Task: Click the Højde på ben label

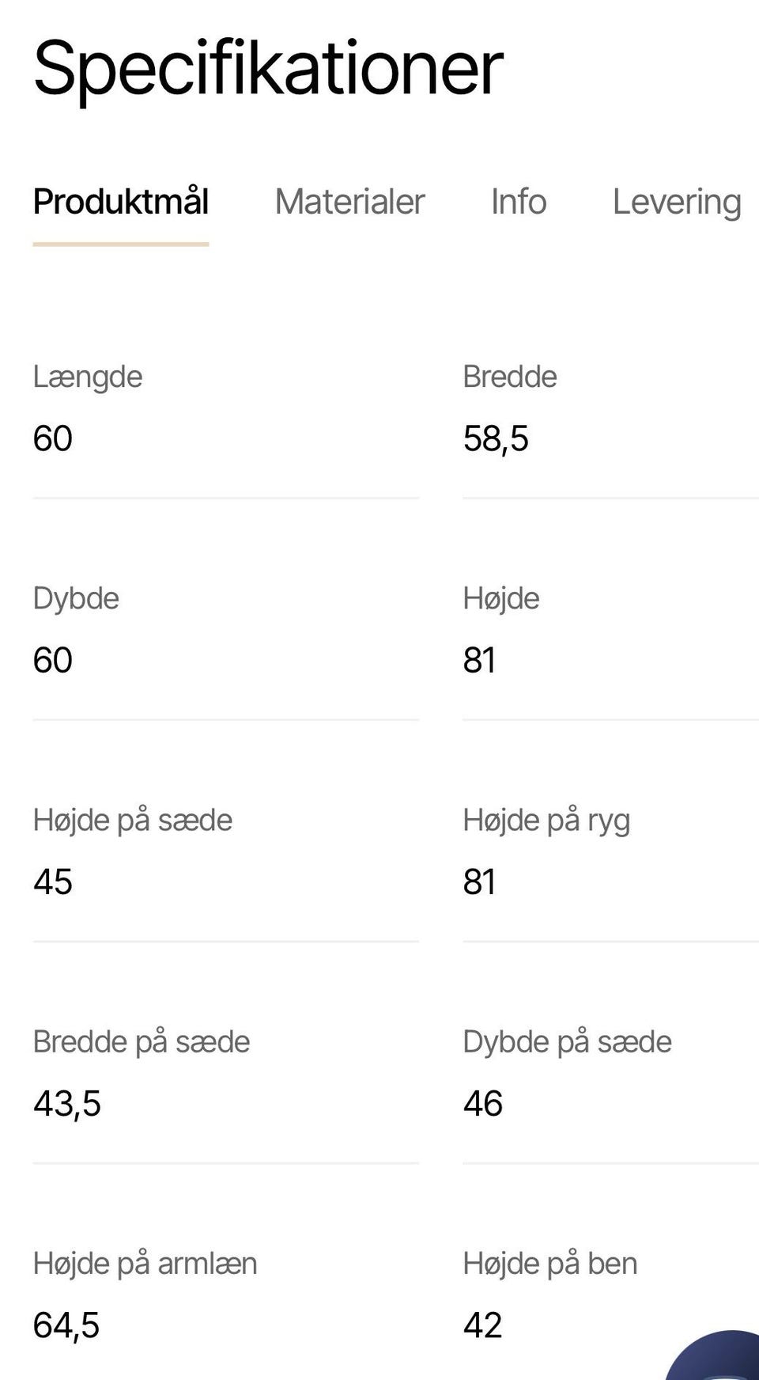Action: 550,1264
